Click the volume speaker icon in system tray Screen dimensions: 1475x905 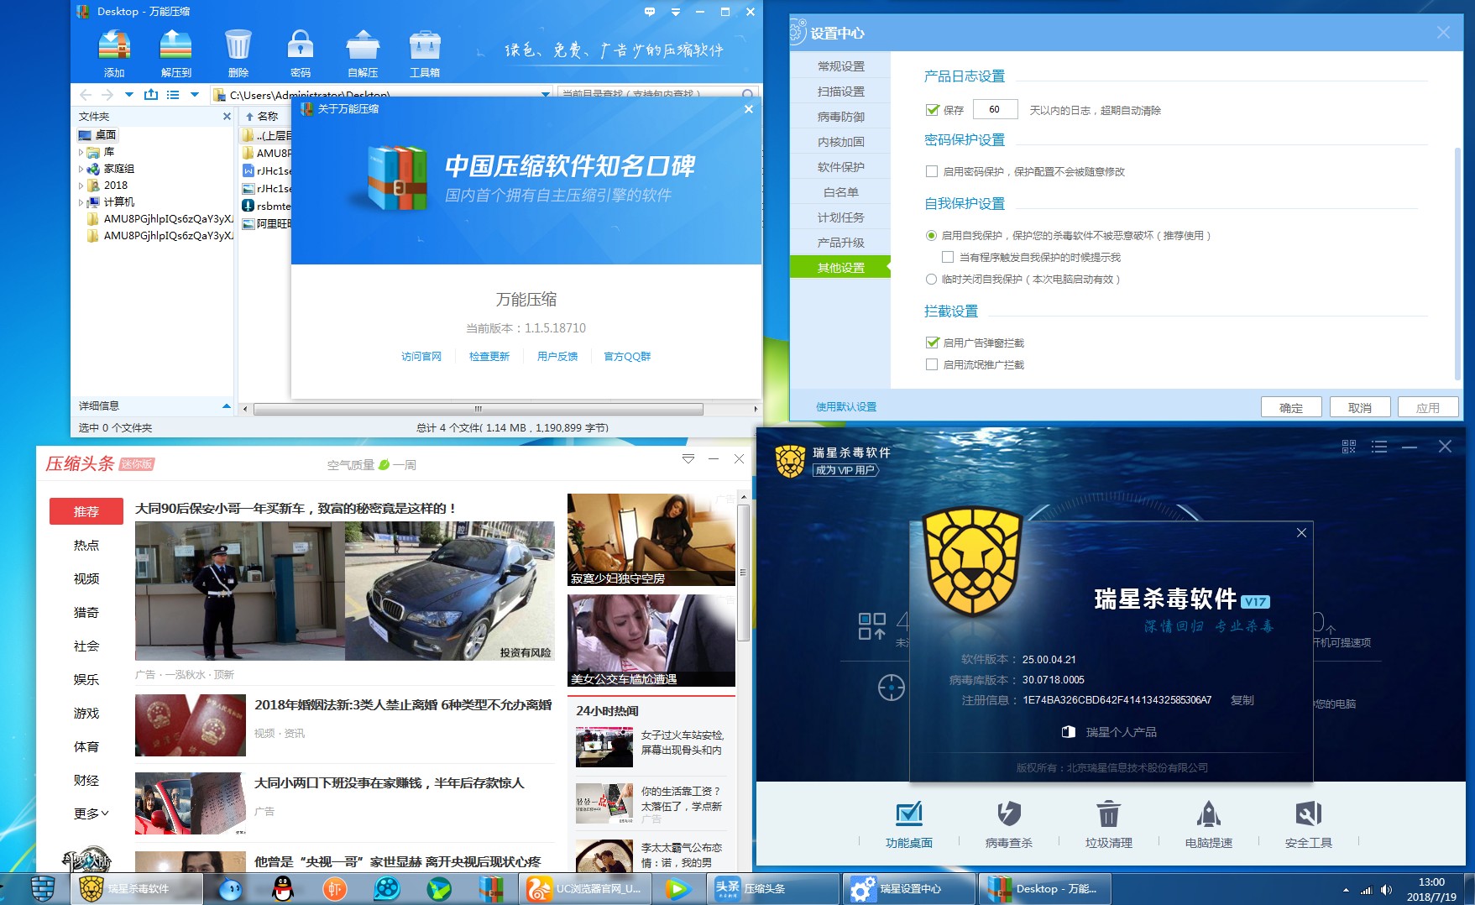click(1386, 890)
